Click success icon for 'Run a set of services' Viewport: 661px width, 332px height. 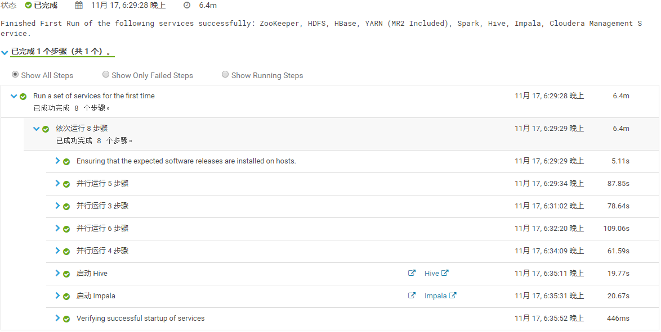pos(23,97)
